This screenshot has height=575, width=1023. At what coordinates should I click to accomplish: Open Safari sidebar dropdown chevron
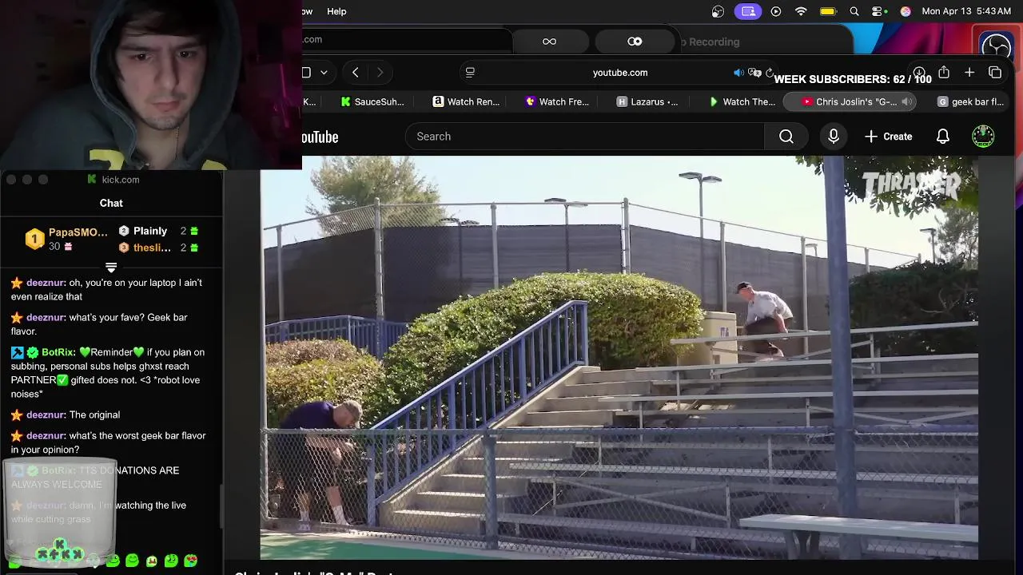click(324, 73)
